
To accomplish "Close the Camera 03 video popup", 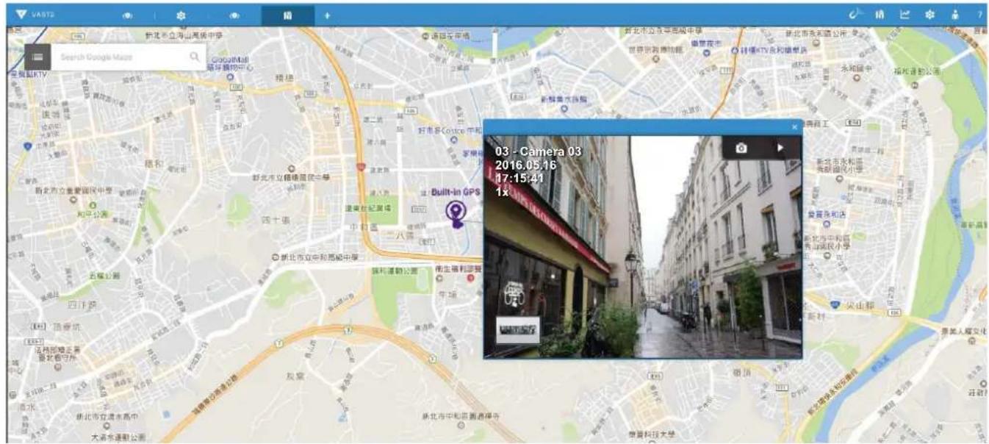I will [794, 127].
